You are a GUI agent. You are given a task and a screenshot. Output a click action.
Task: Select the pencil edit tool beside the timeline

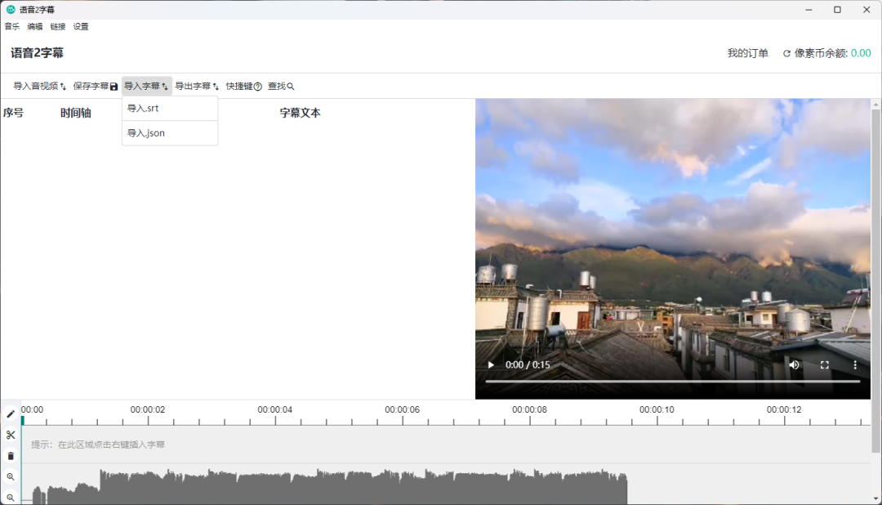[11, 414]
